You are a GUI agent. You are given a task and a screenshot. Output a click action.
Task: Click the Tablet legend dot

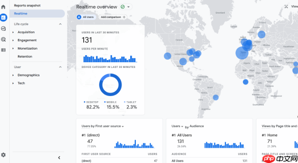point(124,102)
